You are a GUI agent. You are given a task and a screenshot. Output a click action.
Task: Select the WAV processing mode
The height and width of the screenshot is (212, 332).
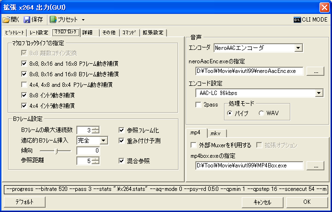pos(261,113)
